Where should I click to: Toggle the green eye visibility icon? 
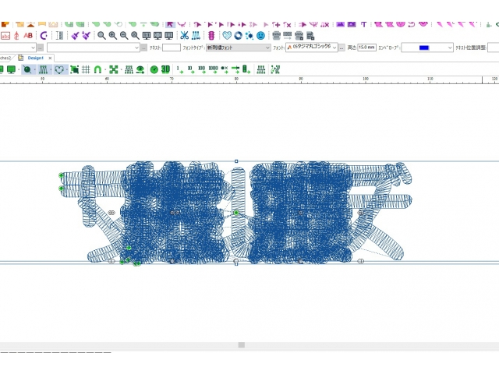(140, 69)
